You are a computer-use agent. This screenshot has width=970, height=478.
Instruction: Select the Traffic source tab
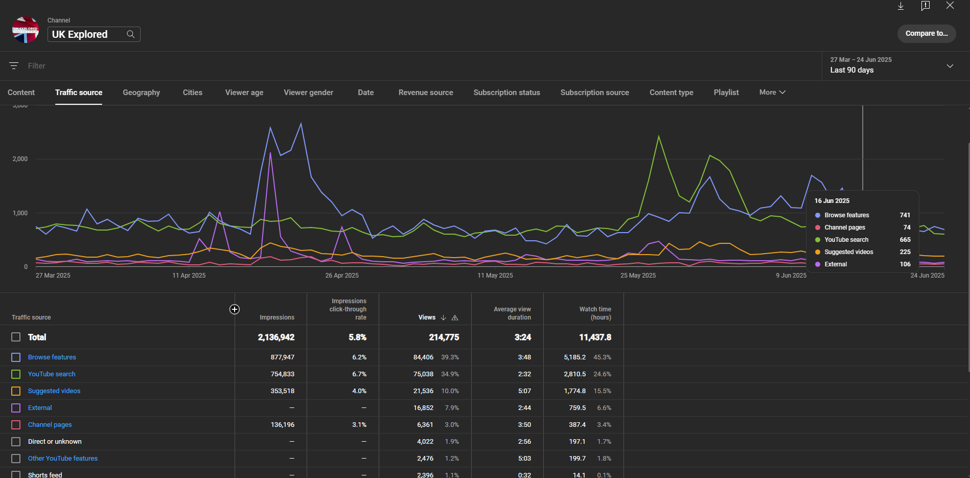[79, 93]
